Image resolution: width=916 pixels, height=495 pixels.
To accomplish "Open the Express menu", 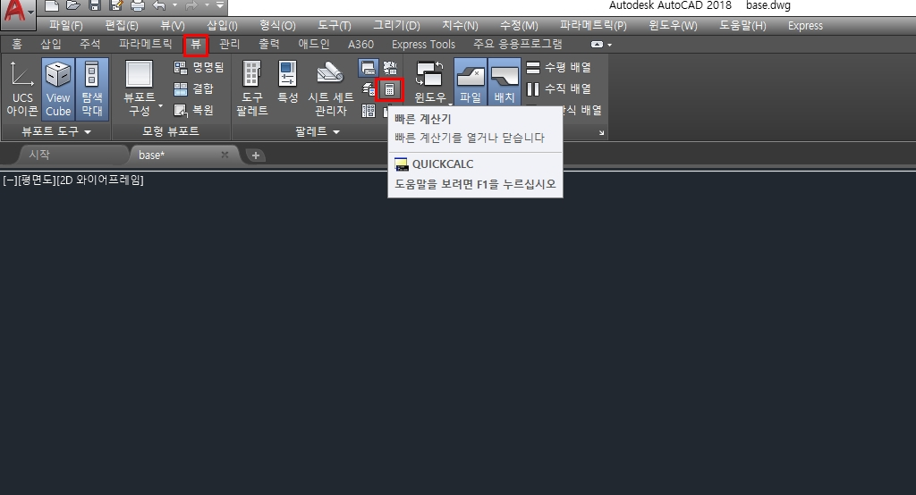I will [x=805, y=26].
